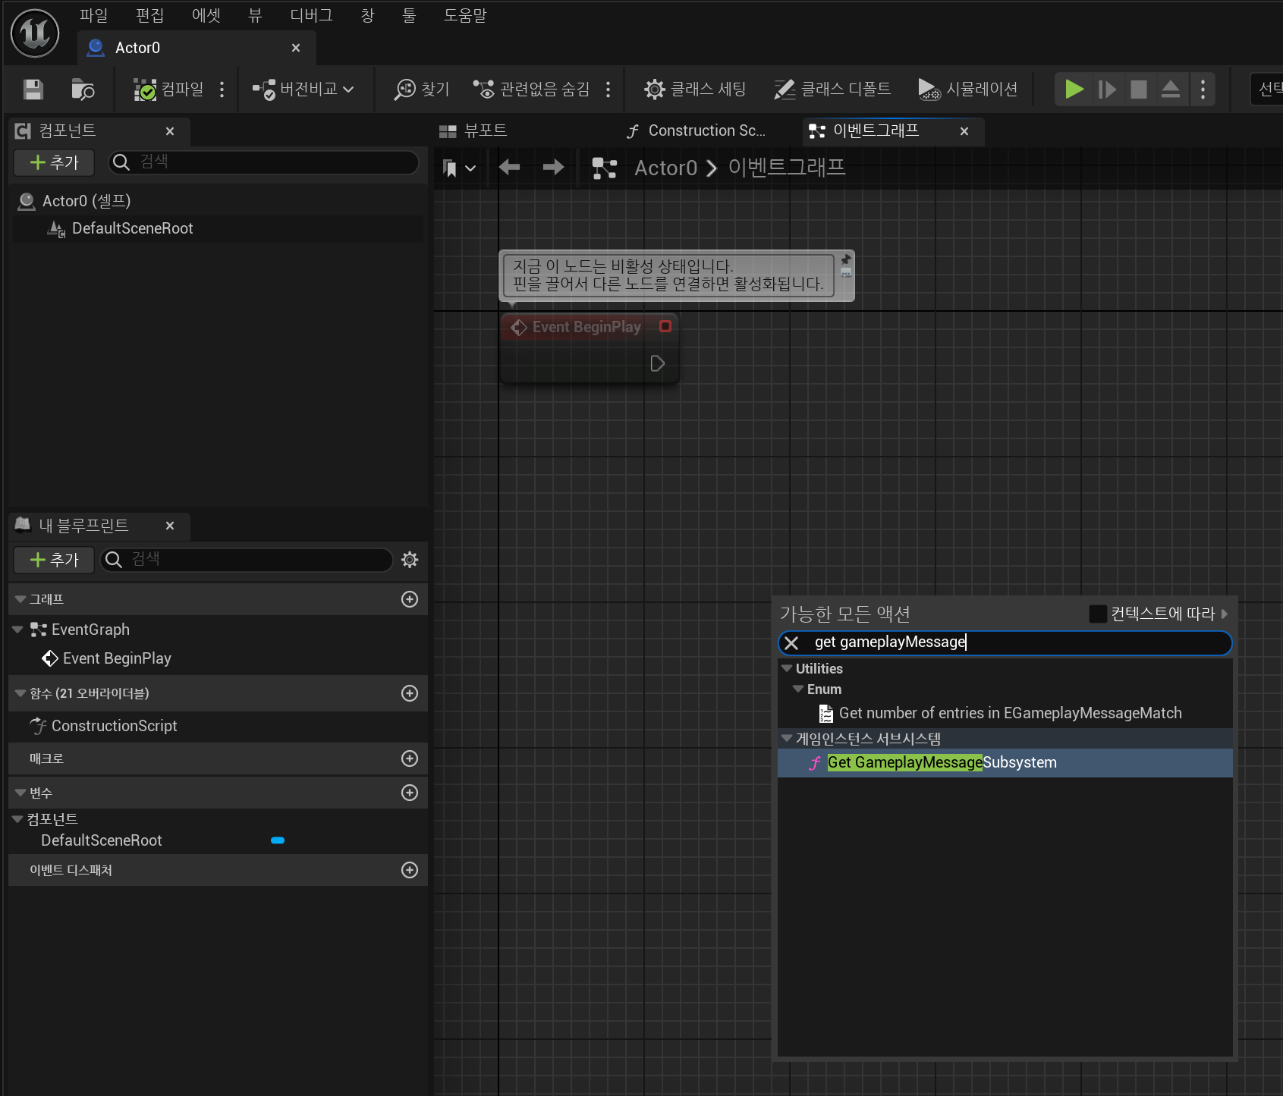Screen dimensions: 1283x1096
Task: Click the browse to asset folder icon
Action: click(82, 90)
